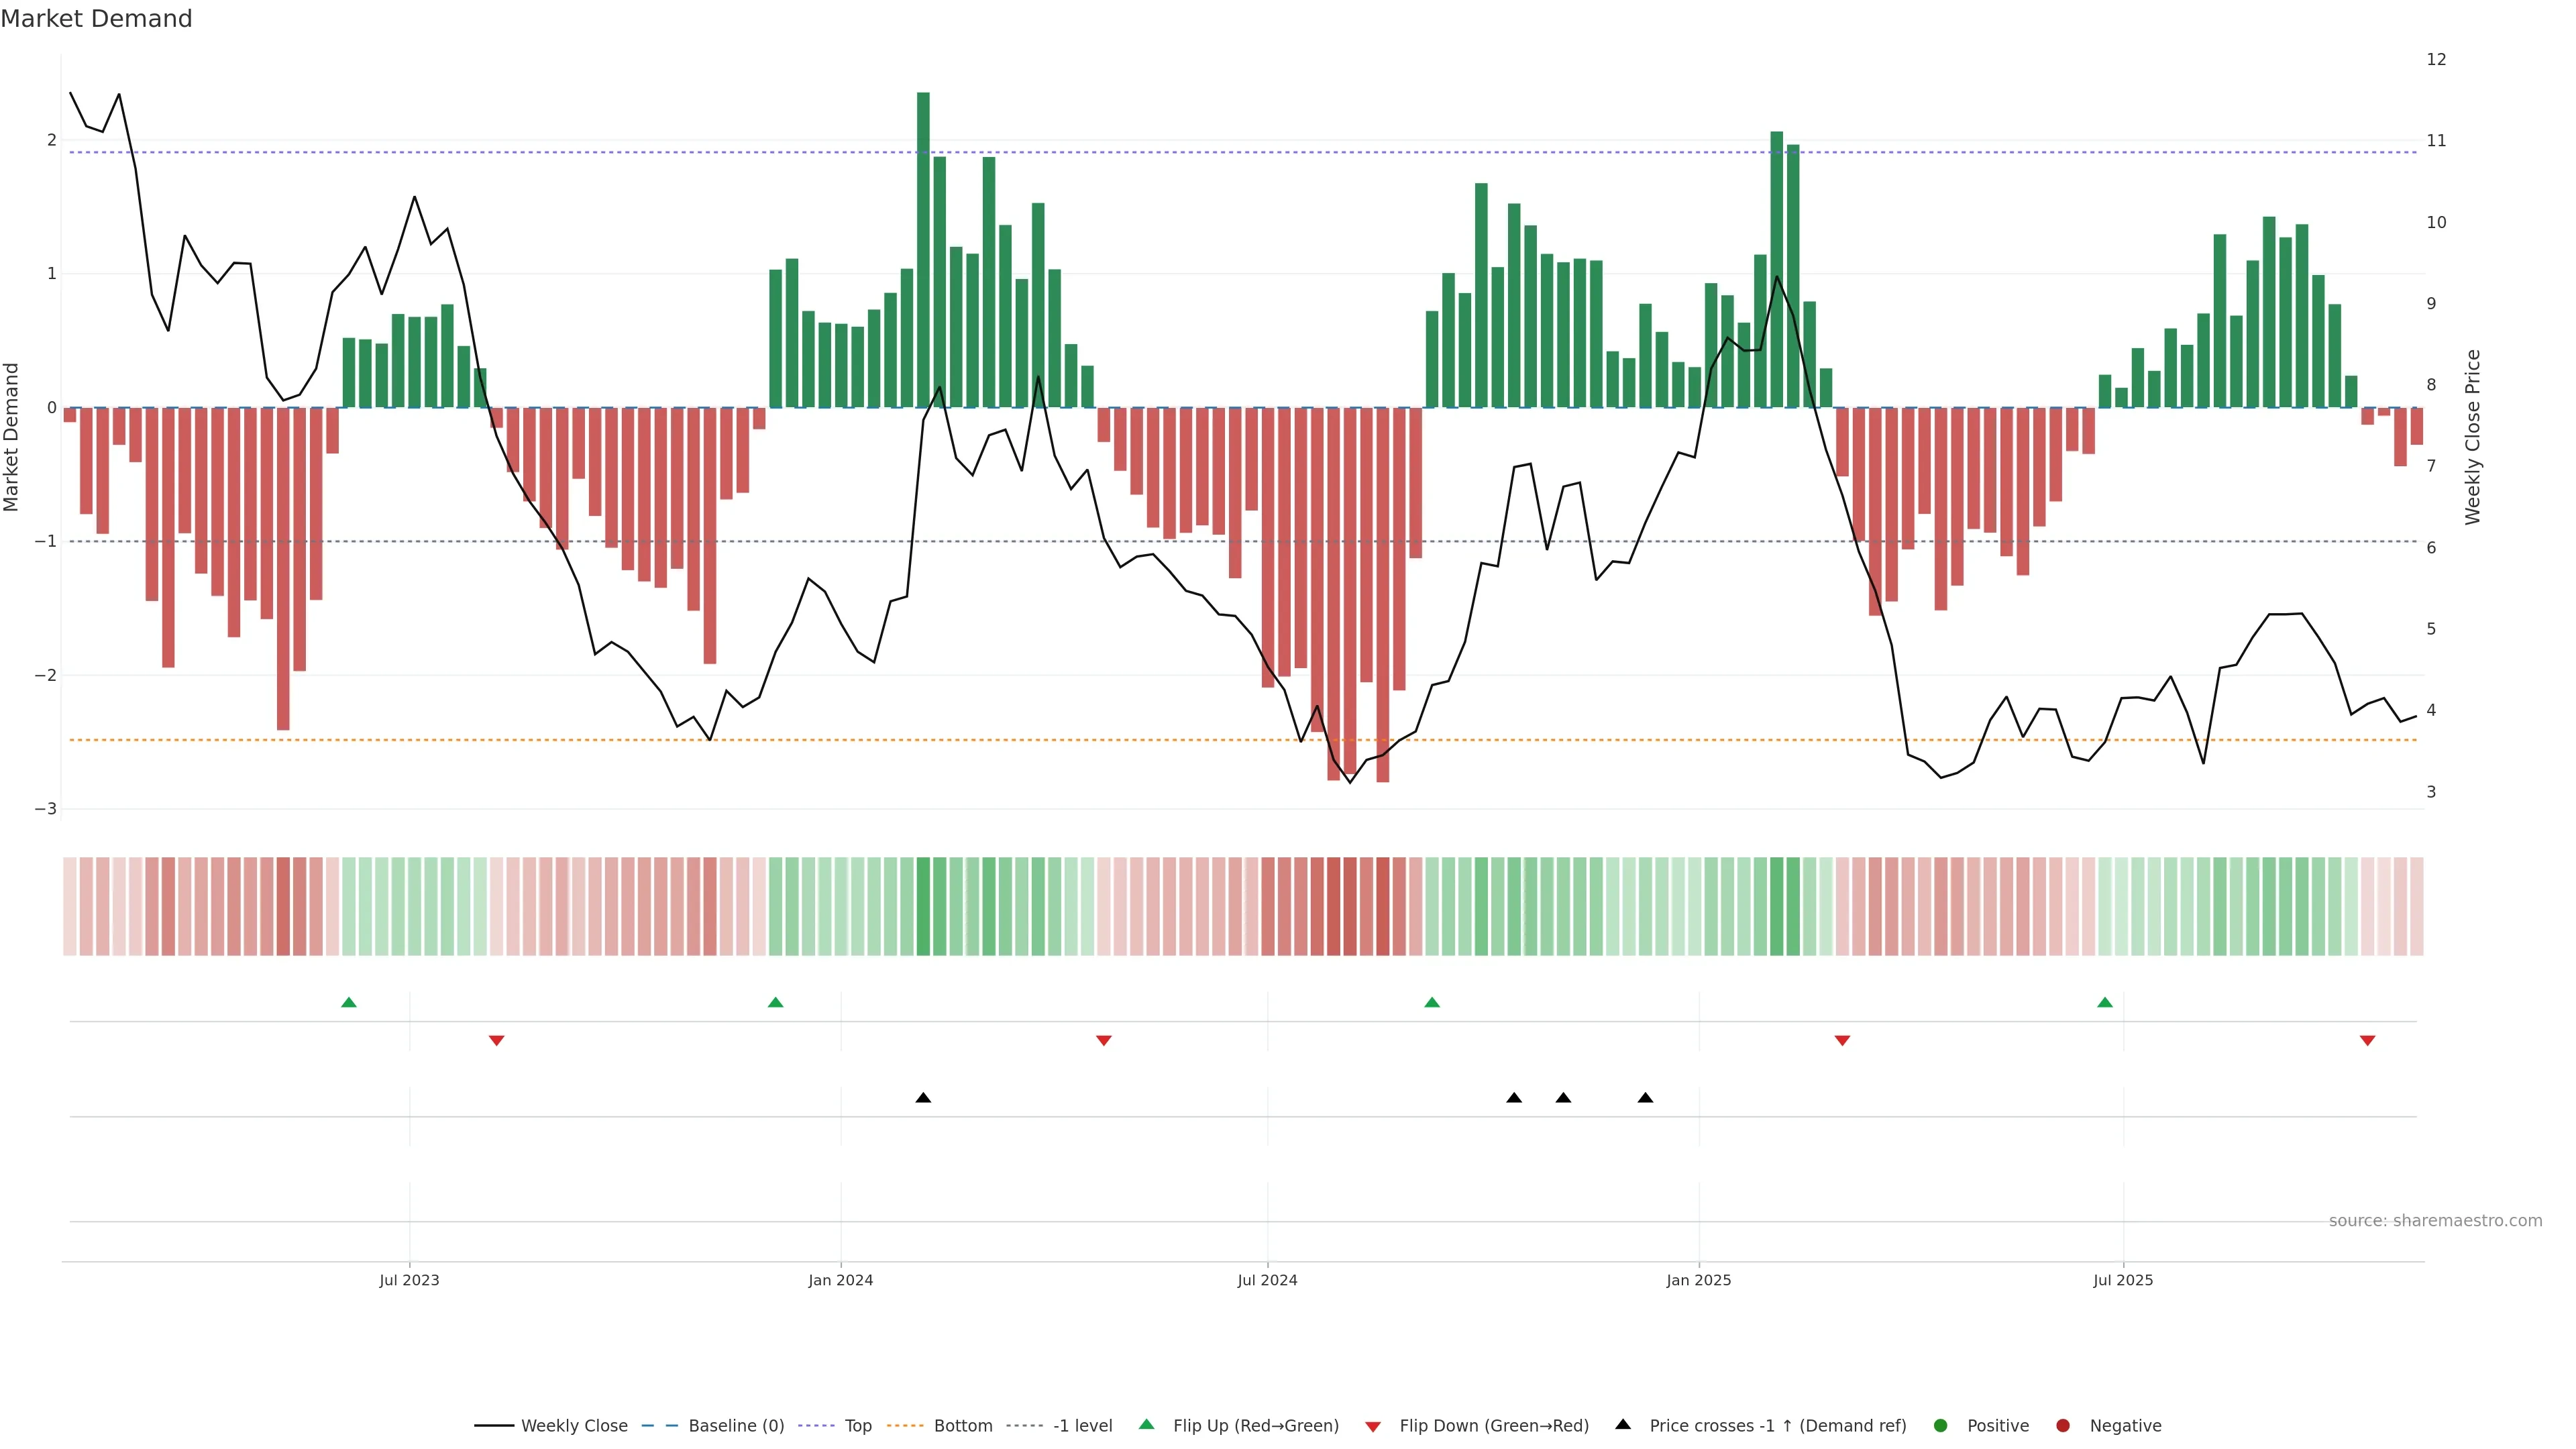
Task: Click the Flip Up green triangle legend icon
Action: (x=1146, y=1424)
